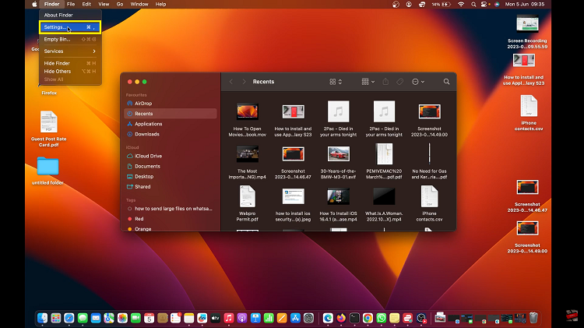Open the Help menu in menu bar
The width and height of the screenshot is (584, 328).
click(160, 4)
